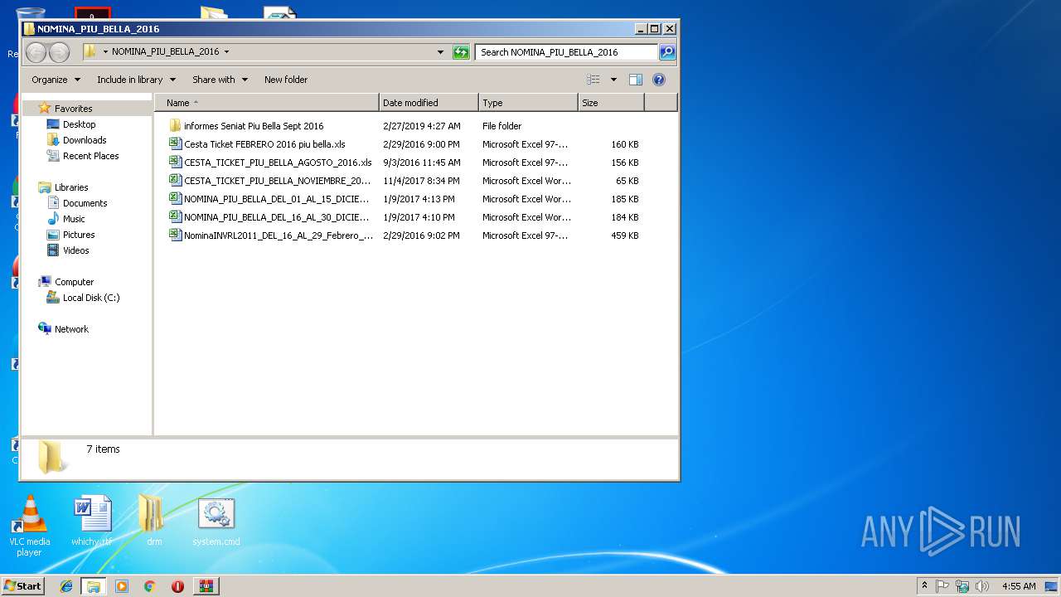Toggle the preview pane icon
This screenshot has width=1061, height=597.
click(636, 80)
